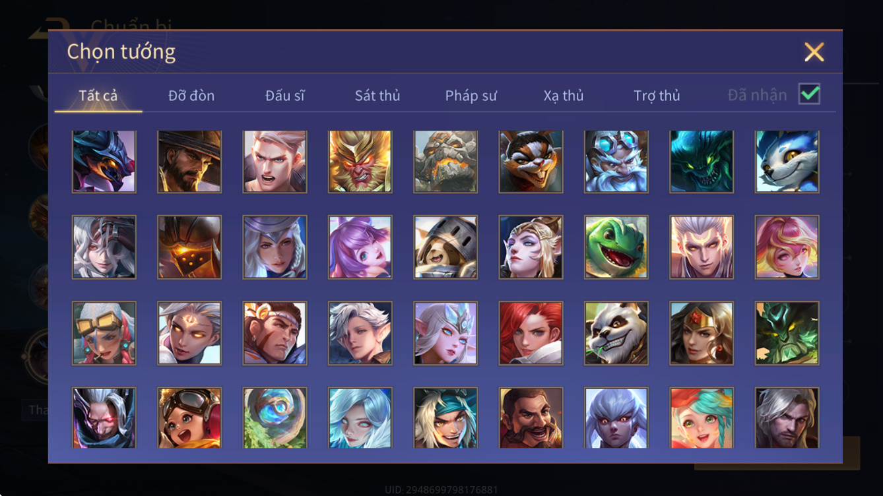Choose the green chameleon frog hero

(x=616, y=247)
